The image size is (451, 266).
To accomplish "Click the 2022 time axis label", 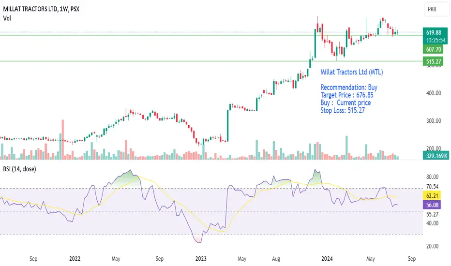I will (x=75, y=259).
